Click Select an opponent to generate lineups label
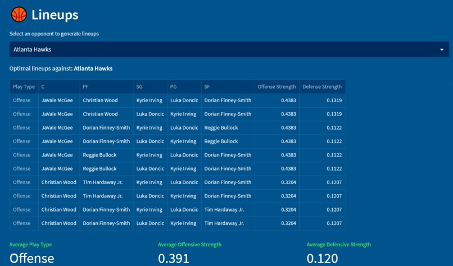 [x=54, y=34]
